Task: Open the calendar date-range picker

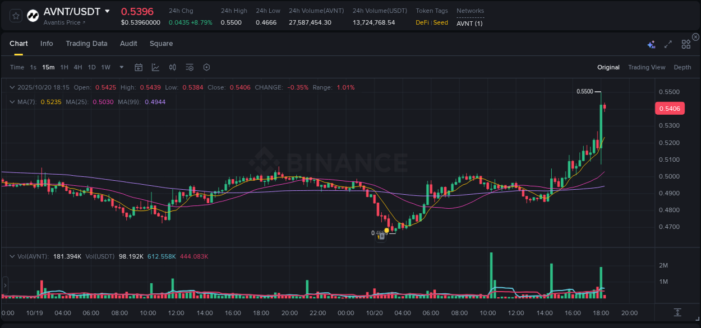Action: 139,67
